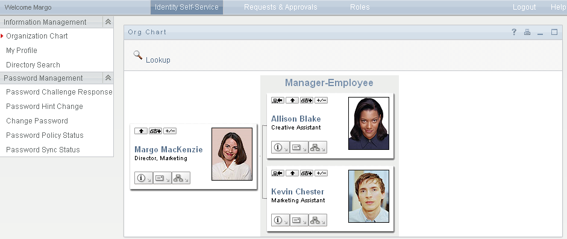This screenshot has width=567, height=239.
Task: Click the 'Marketing Assistant' title text
Action: click(x=298, y=200)
